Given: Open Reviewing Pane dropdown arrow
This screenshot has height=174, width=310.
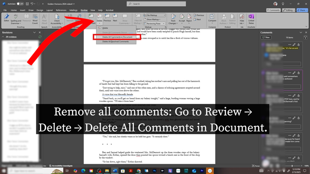Looking at the screenshot, I should tap(163, 24).
